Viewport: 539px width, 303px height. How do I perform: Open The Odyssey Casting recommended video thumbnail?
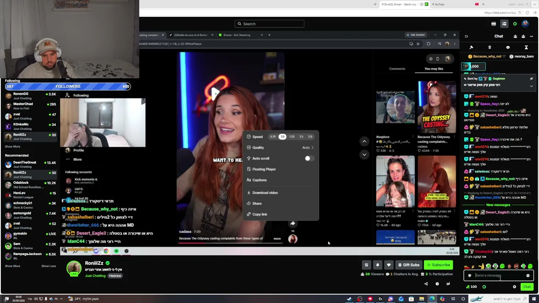pos(437,107)
